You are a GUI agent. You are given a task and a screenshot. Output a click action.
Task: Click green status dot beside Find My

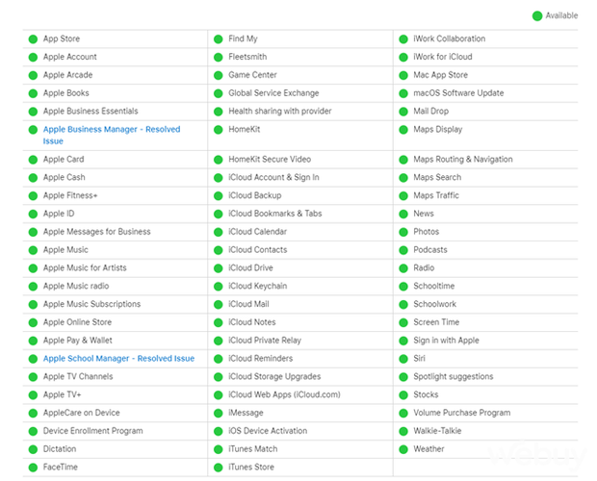219,39
